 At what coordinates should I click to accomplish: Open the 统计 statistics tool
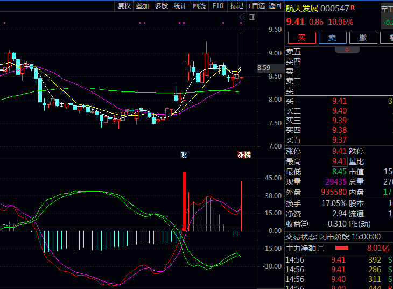coord(180,6)
